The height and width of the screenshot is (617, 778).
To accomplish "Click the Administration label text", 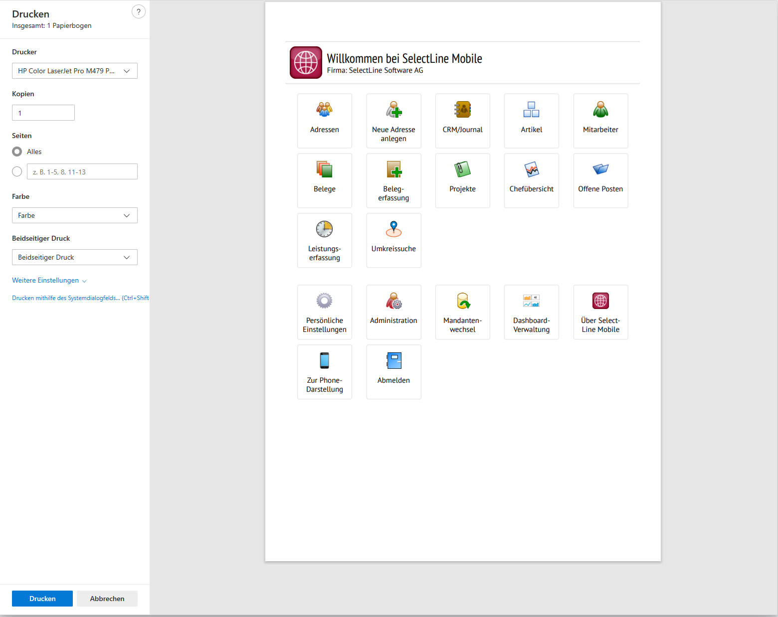I will pyautogui.click(x=393, y=320).
